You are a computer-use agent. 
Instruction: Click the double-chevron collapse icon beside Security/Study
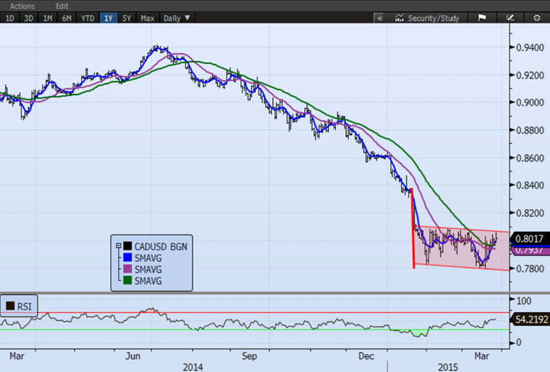coord(380,18)
